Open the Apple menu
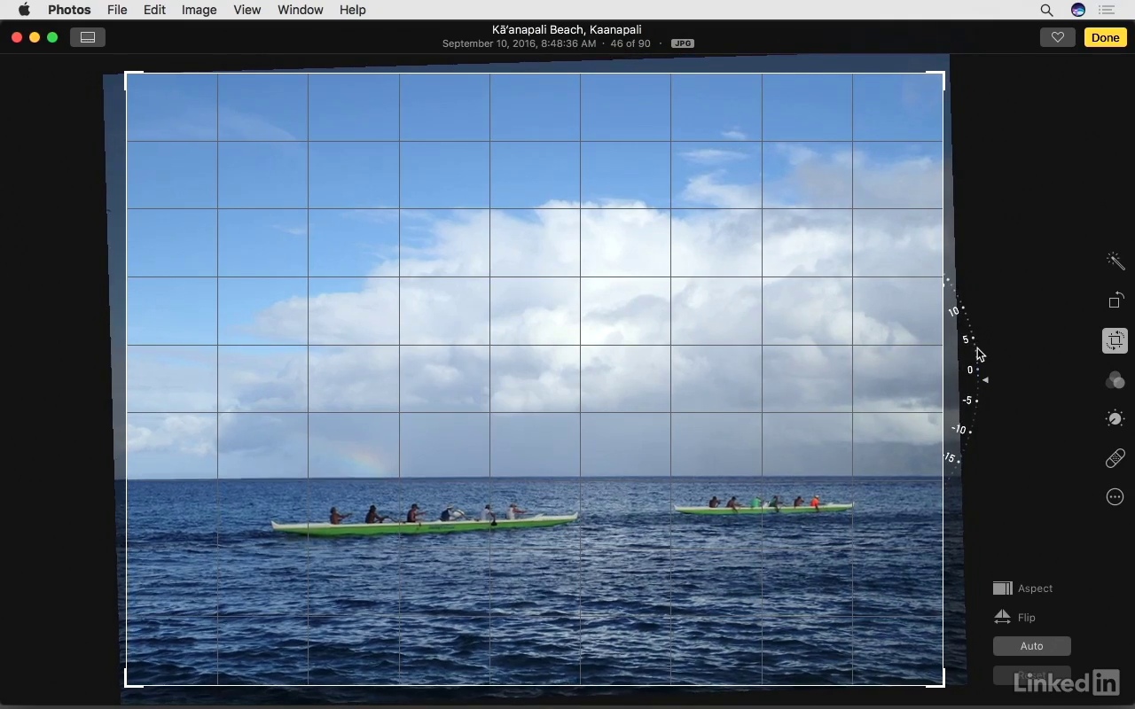1135x709 pixels. click(x=24, y=10)
